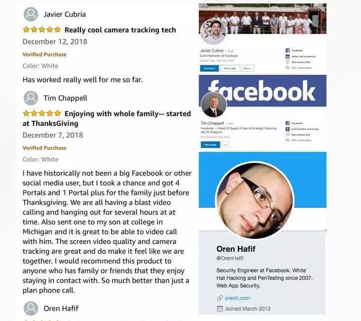Screen dimensions: 361x321
Task: Open 'Really cool camera tracking tech' review title
Action: [120, 30]
